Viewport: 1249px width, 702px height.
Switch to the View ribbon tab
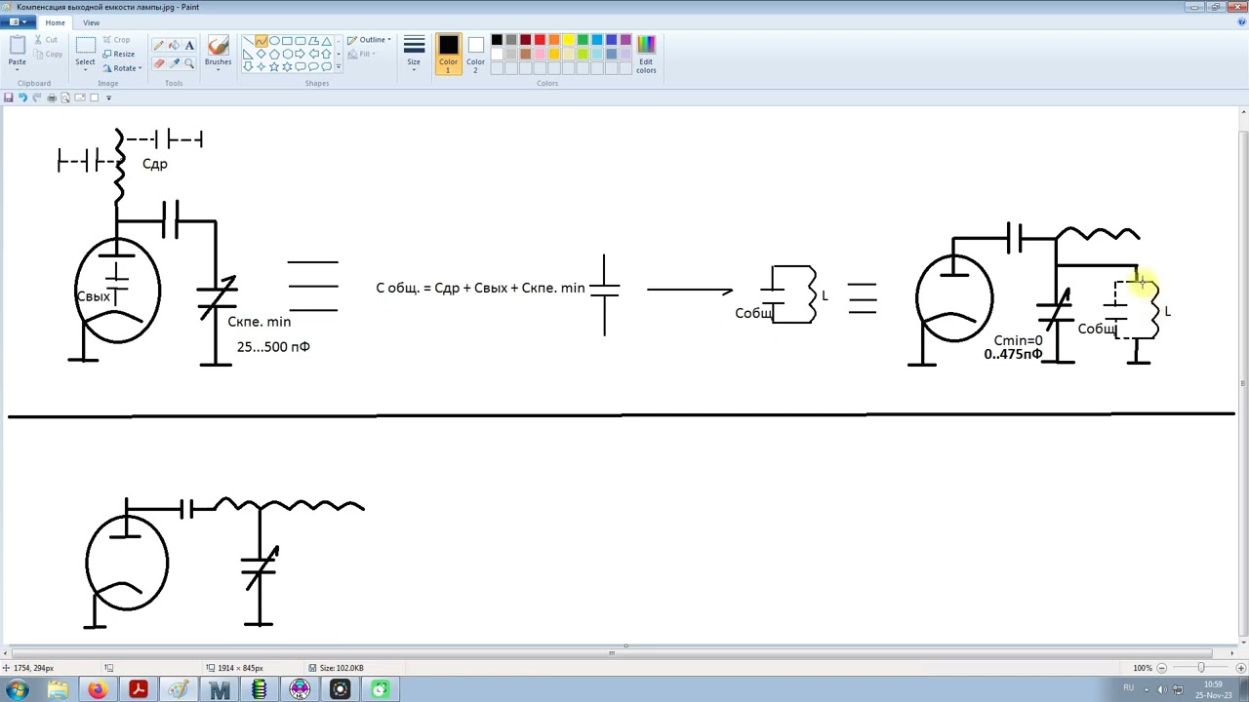pyautogui.click(x=91, y=22)
